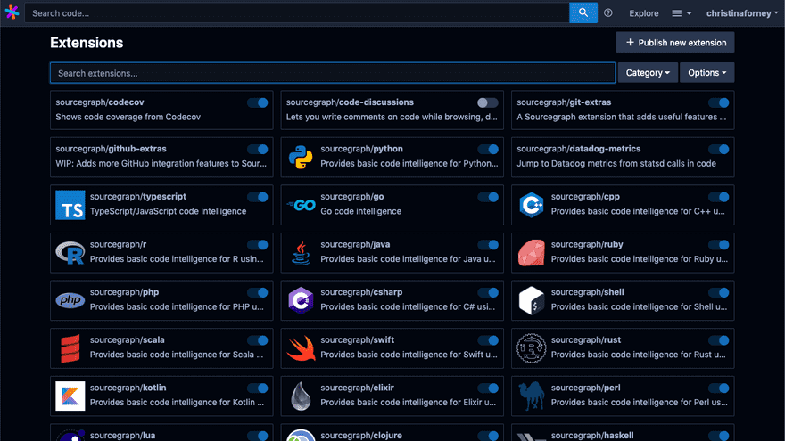Disable the sourcegraph/shell toggle
The width and height of the screenshot is (785, 441).
pyautogui.click(x=718, y=292)
